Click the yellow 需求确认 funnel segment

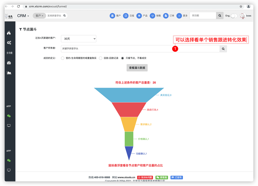click(x=129, y=124)
